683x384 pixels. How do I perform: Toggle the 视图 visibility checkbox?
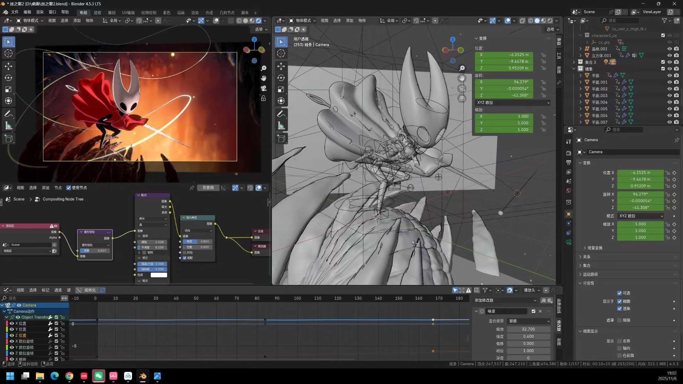(x=620, y=301)
